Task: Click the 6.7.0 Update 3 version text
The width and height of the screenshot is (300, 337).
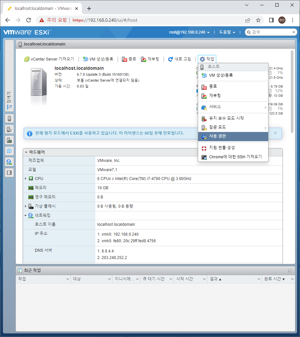Action: click(103, 75)
